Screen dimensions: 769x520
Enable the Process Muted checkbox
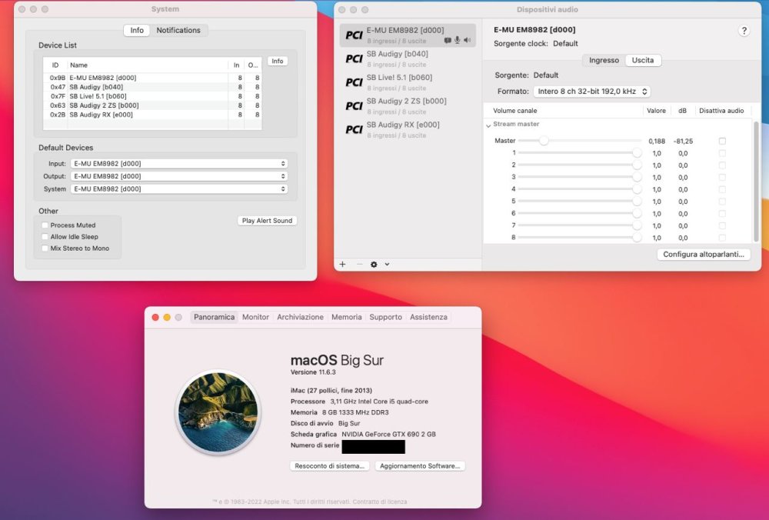[x=45, y=225]
